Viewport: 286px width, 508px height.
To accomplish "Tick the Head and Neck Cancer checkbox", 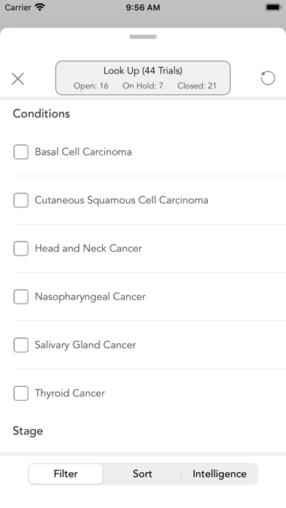I will coord(21,248).
